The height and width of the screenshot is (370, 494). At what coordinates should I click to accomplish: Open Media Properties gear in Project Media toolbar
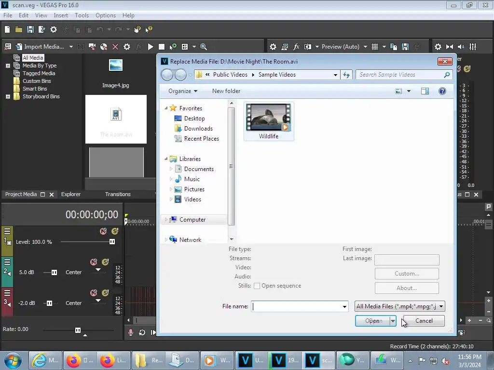click(x=127, y=47)
